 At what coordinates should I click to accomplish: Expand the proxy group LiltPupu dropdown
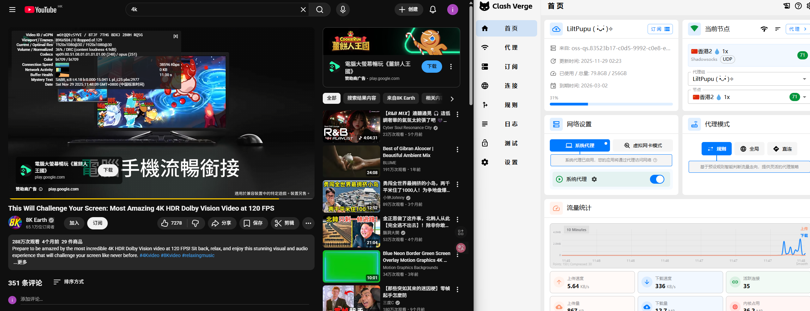(x=804, y=79)
